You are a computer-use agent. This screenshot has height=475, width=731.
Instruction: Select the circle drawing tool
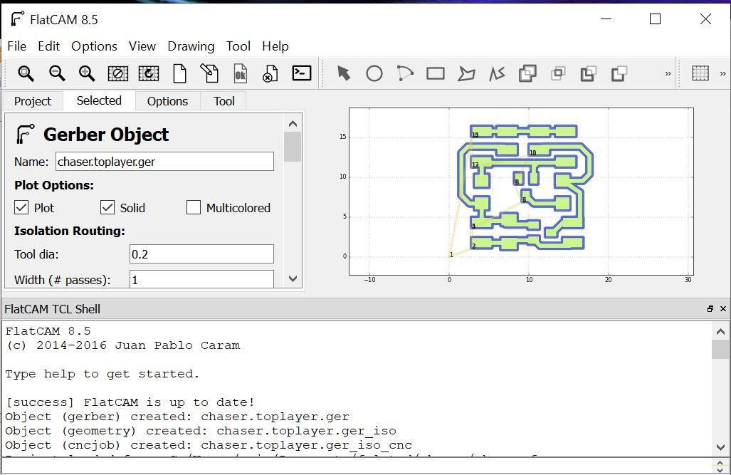pyautogui.click(x=374, y=73)
